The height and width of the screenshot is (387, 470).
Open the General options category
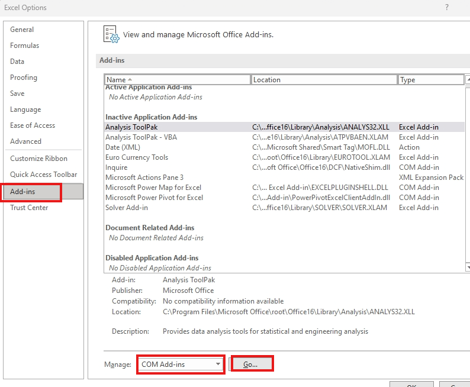pyautogui.click(x=22, y=30)
